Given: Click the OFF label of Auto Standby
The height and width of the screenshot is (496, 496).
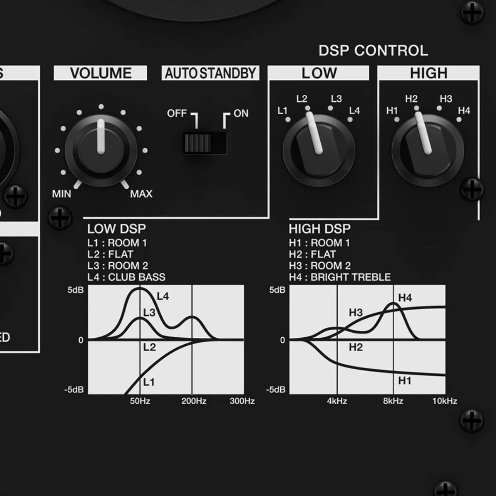Looking at the screenshot, I should [177, 113].
